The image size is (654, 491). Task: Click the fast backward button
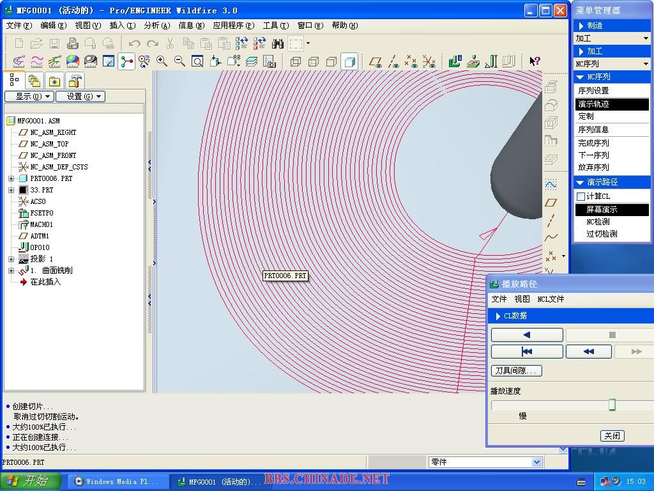(588, 352)
